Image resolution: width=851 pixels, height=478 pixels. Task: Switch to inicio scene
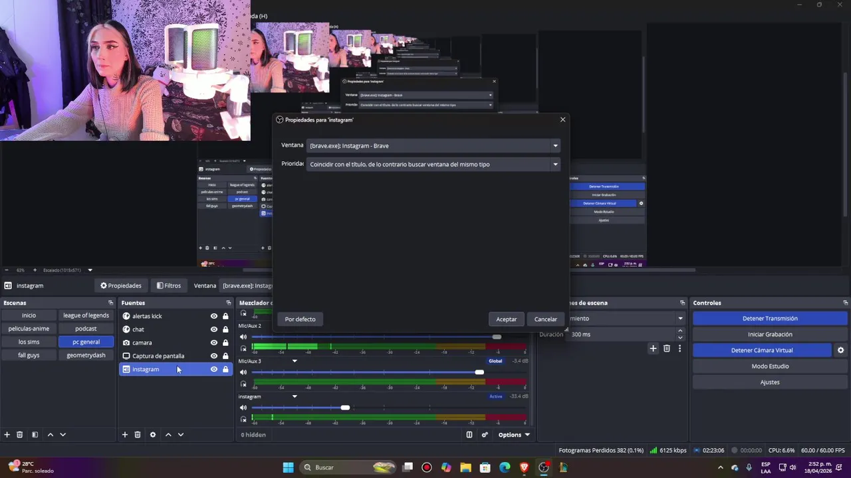point(29,315)
